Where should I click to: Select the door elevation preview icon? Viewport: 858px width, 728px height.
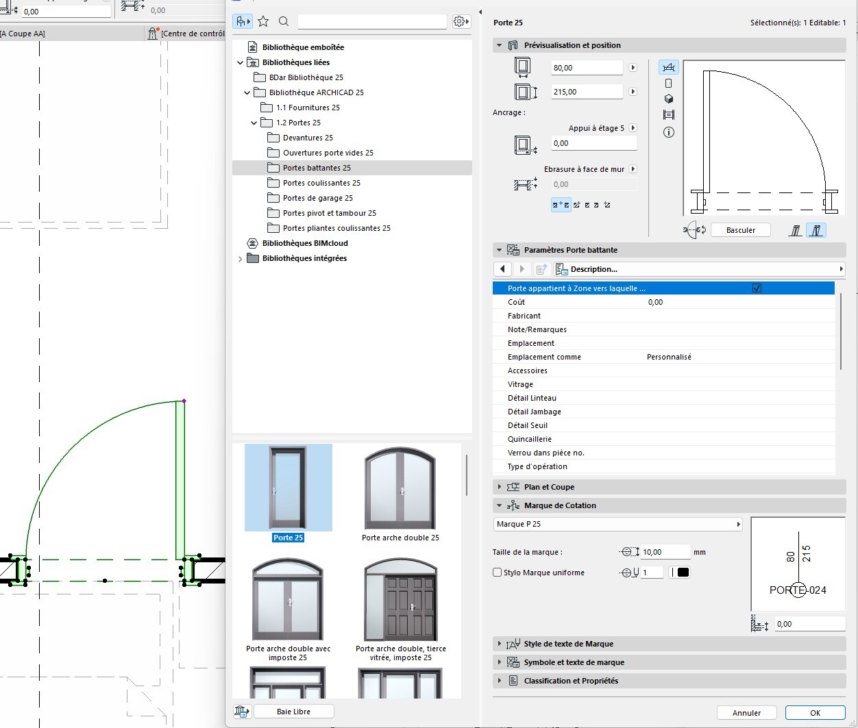click(x=669, y=83)
